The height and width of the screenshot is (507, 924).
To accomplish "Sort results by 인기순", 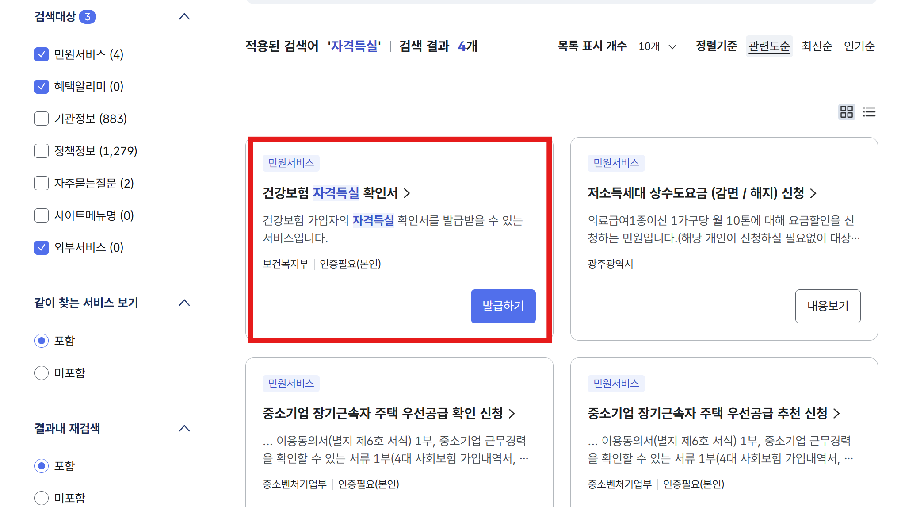I will click(859, 46).
